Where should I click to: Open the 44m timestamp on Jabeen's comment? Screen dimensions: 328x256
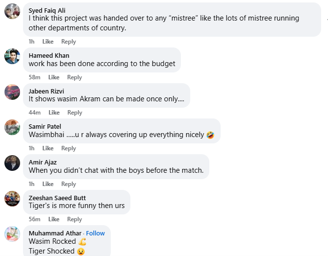[x=34, y=113]
